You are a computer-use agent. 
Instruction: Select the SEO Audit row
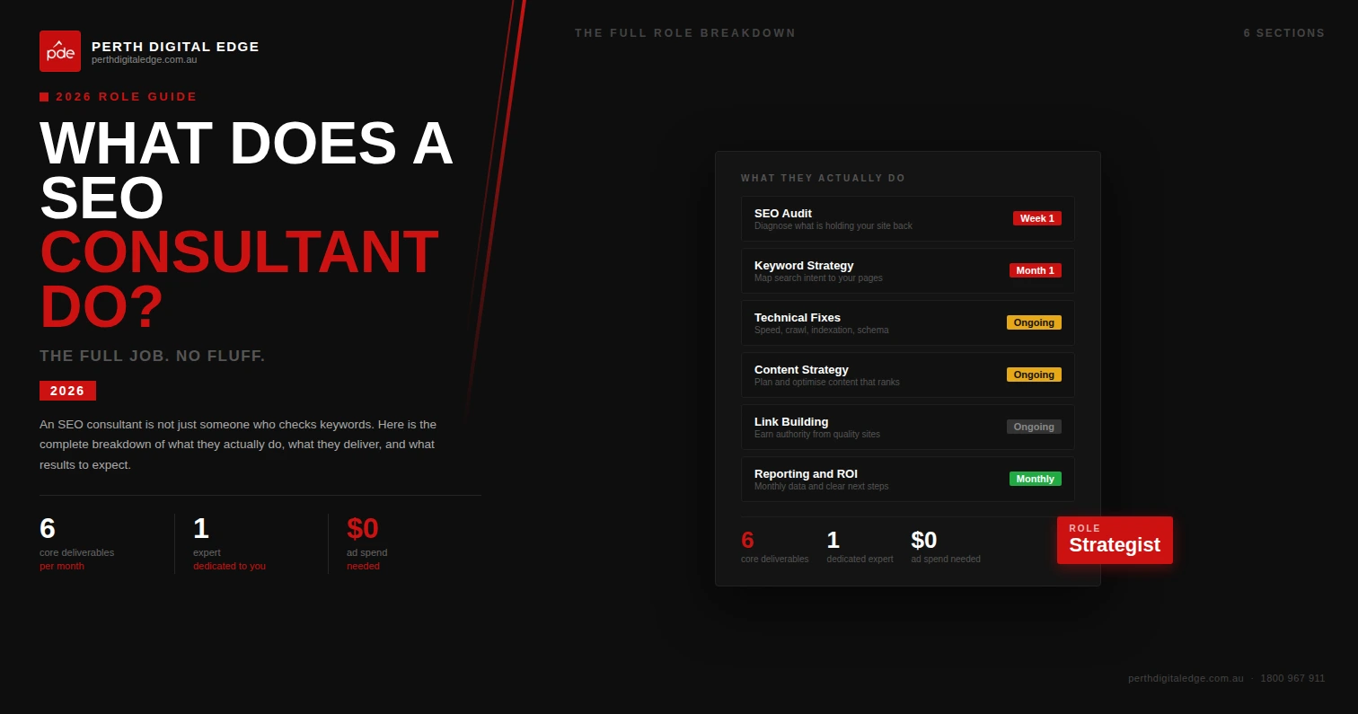[x=907, y=219]
